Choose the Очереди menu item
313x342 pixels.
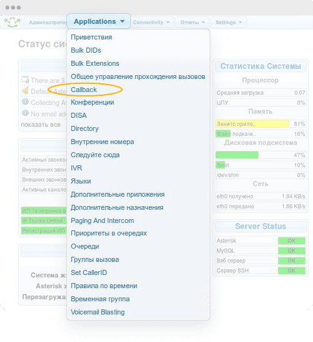click(85, 246)
